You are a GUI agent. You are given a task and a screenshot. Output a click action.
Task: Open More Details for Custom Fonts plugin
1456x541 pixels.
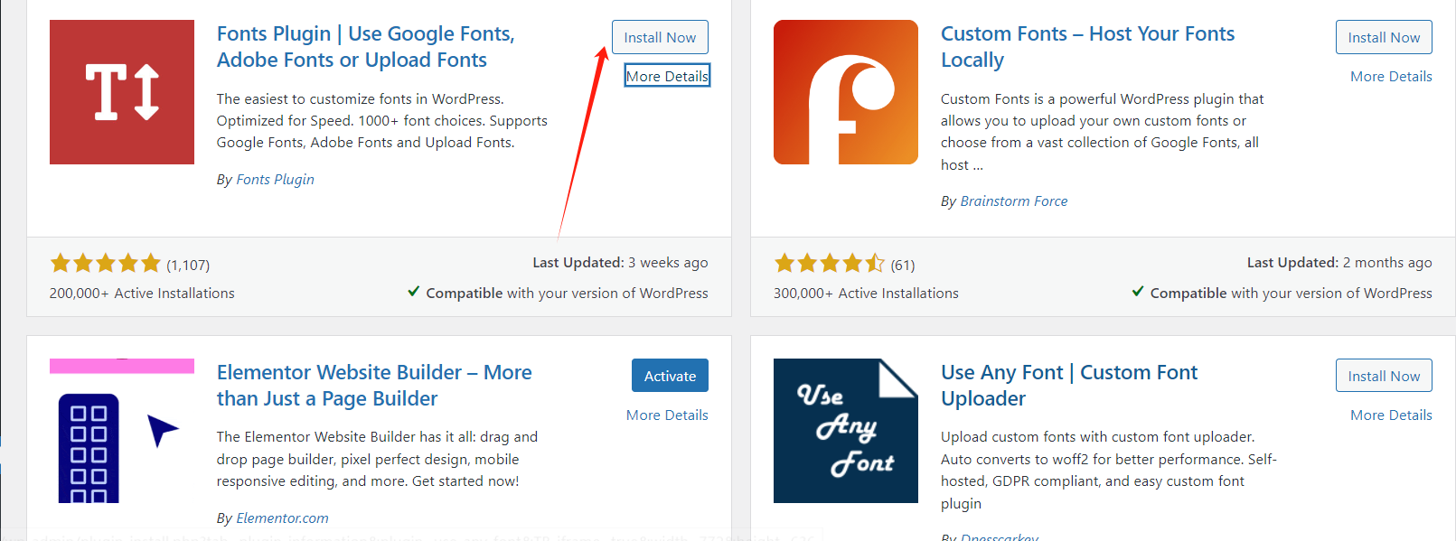[1390, 77]
